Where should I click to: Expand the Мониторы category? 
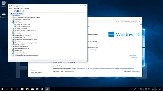[11, 41]
